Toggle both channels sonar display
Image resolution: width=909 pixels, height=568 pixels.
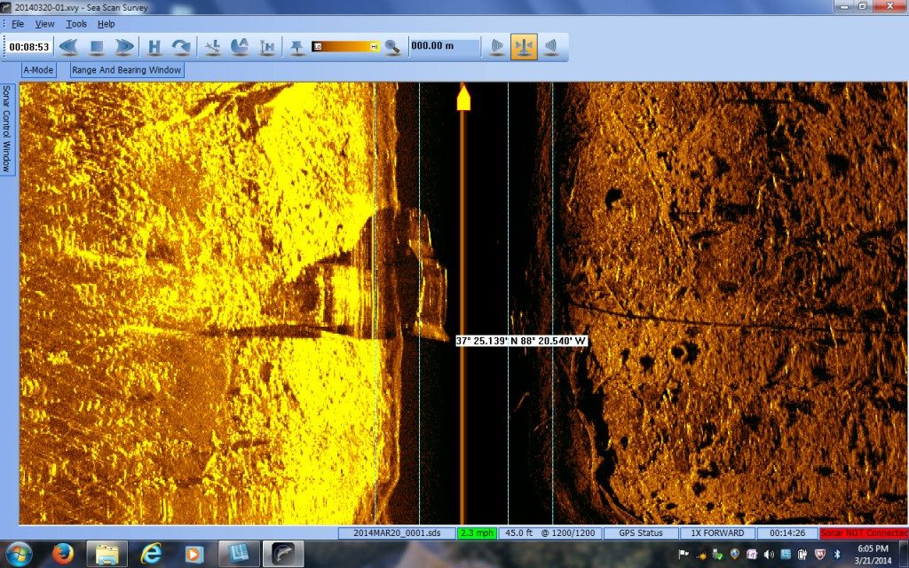pyautogui.click(x=523, y=46)
